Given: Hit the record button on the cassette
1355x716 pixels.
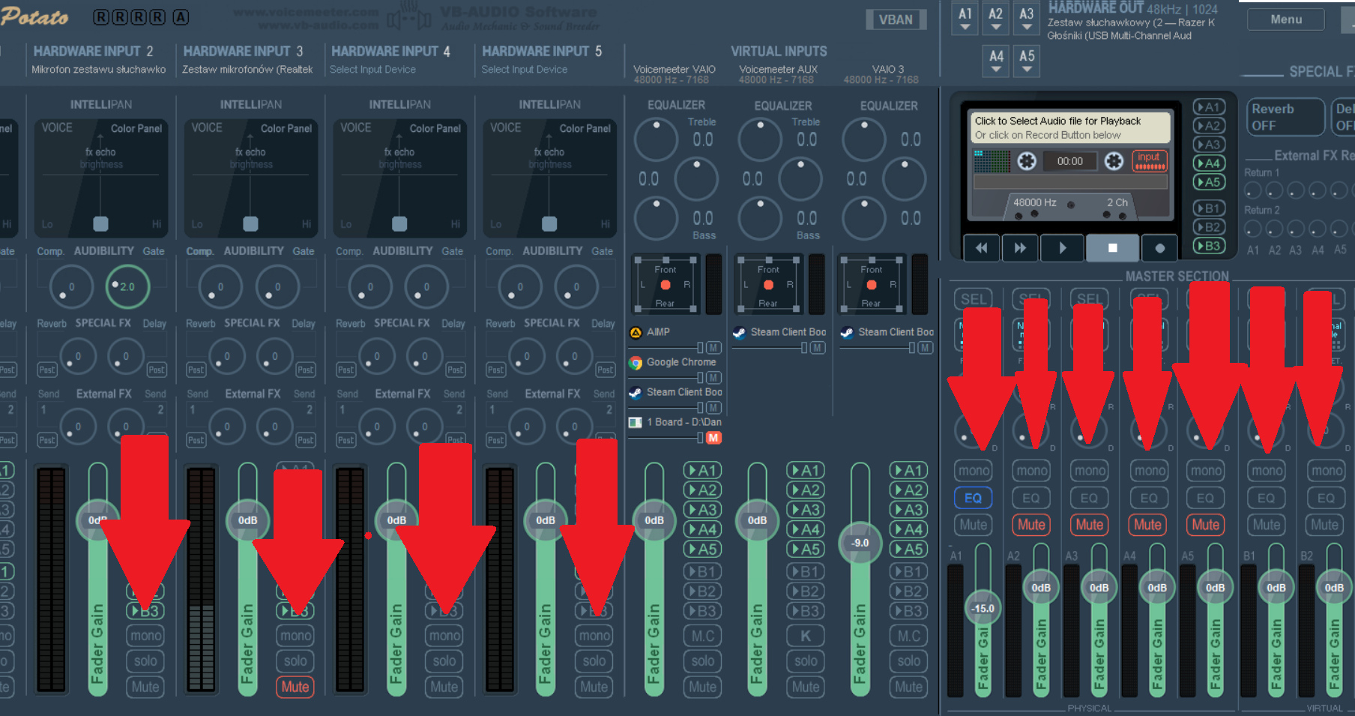Looking at the screenshot, I should (1160, 247).
